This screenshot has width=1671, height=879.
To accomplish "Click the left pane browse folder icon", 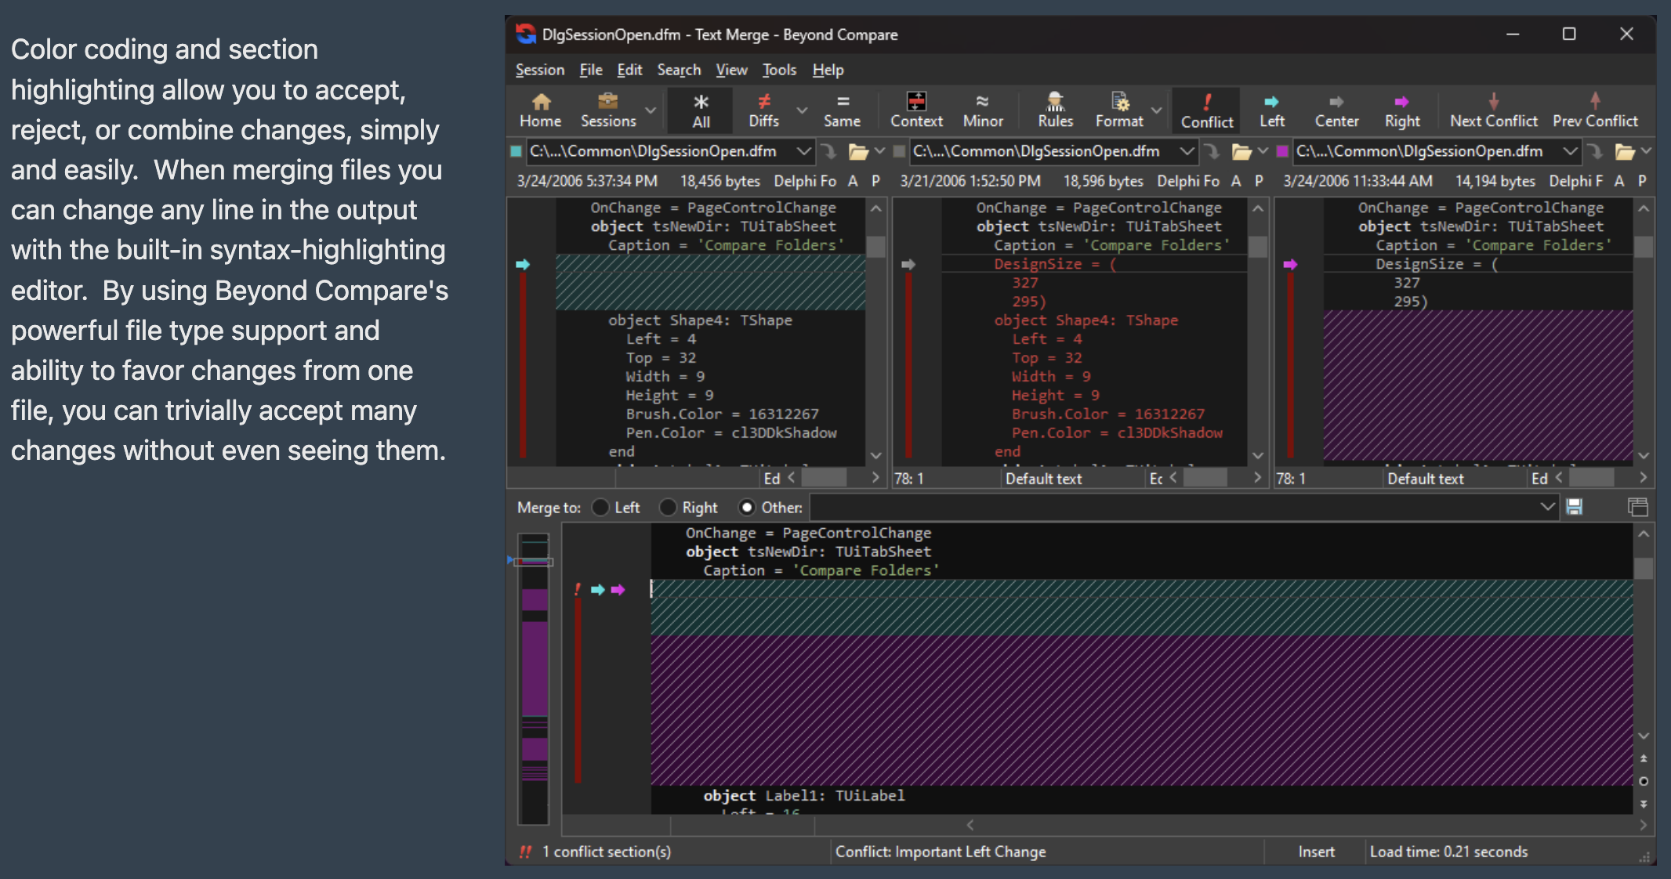I will click(x=858, y=151).
